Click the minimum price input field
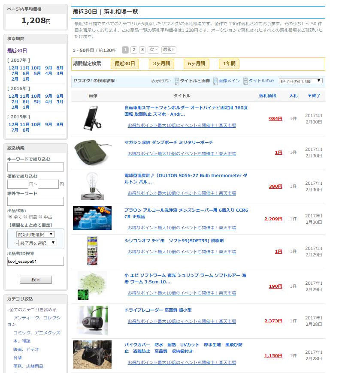Screen dimensions: 342x373 click(18, 184)
